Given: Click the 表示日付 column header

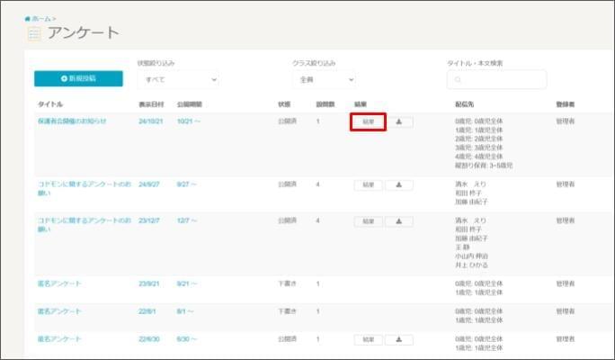Looking at the screenshot, I should pyautogui.click(x=152, y=104).
